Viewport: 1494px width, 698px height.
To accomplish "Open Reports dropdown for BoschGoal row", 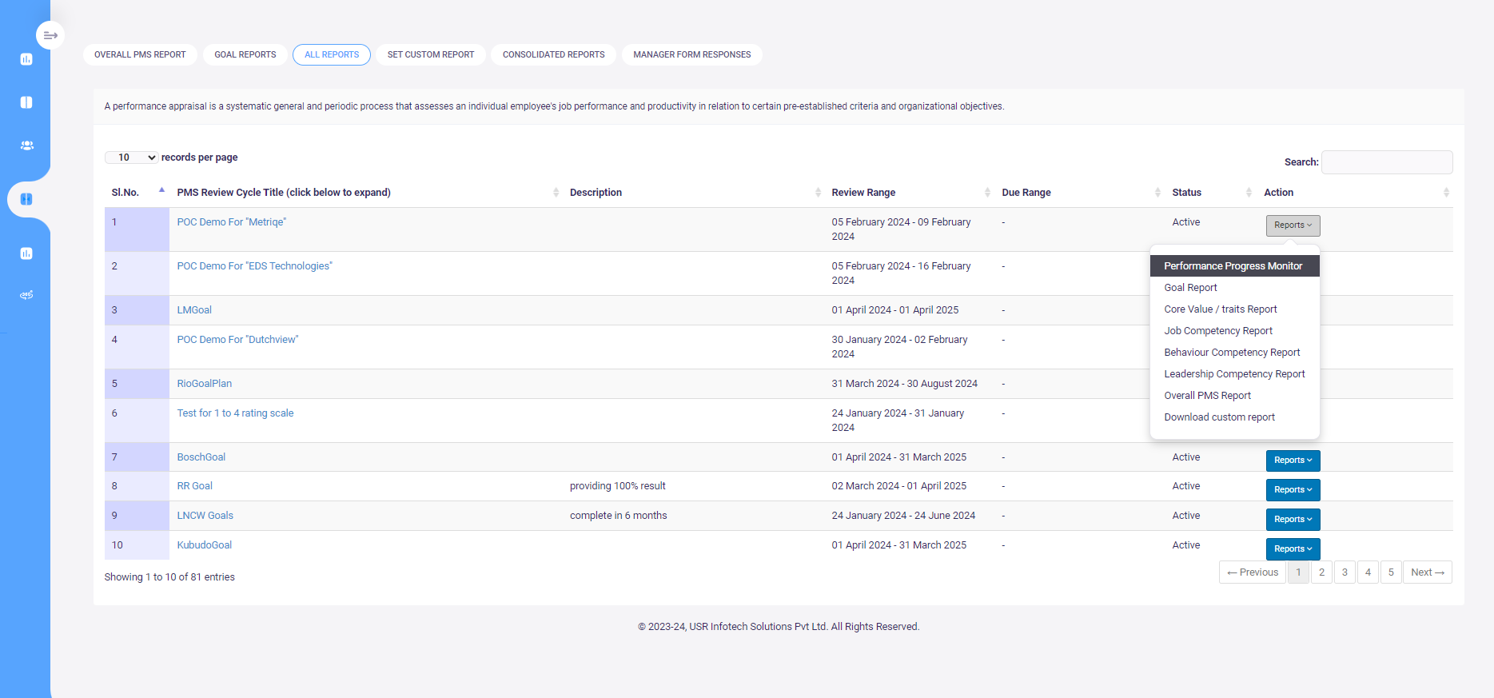I will pyautogui.click(x=1293, y=461).
